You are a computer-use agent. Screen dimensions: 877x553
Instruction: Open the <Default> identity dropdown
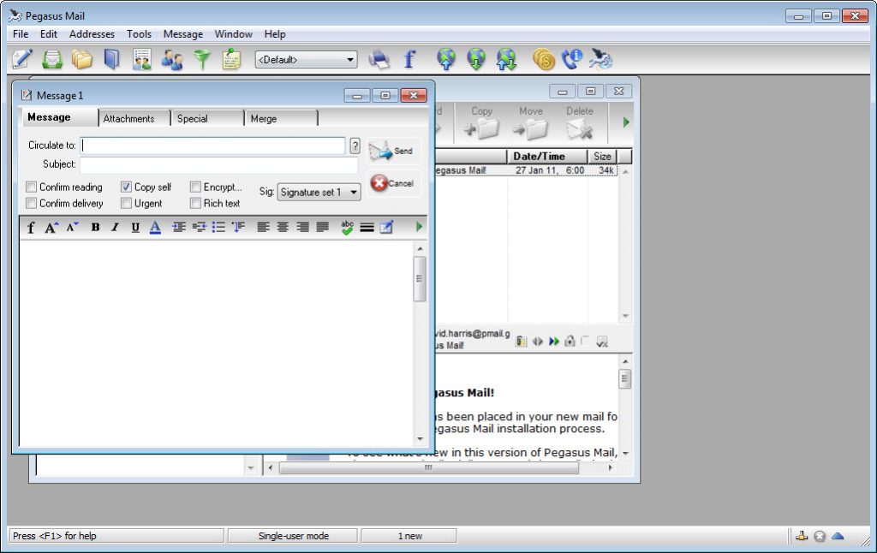coord(306,59)
